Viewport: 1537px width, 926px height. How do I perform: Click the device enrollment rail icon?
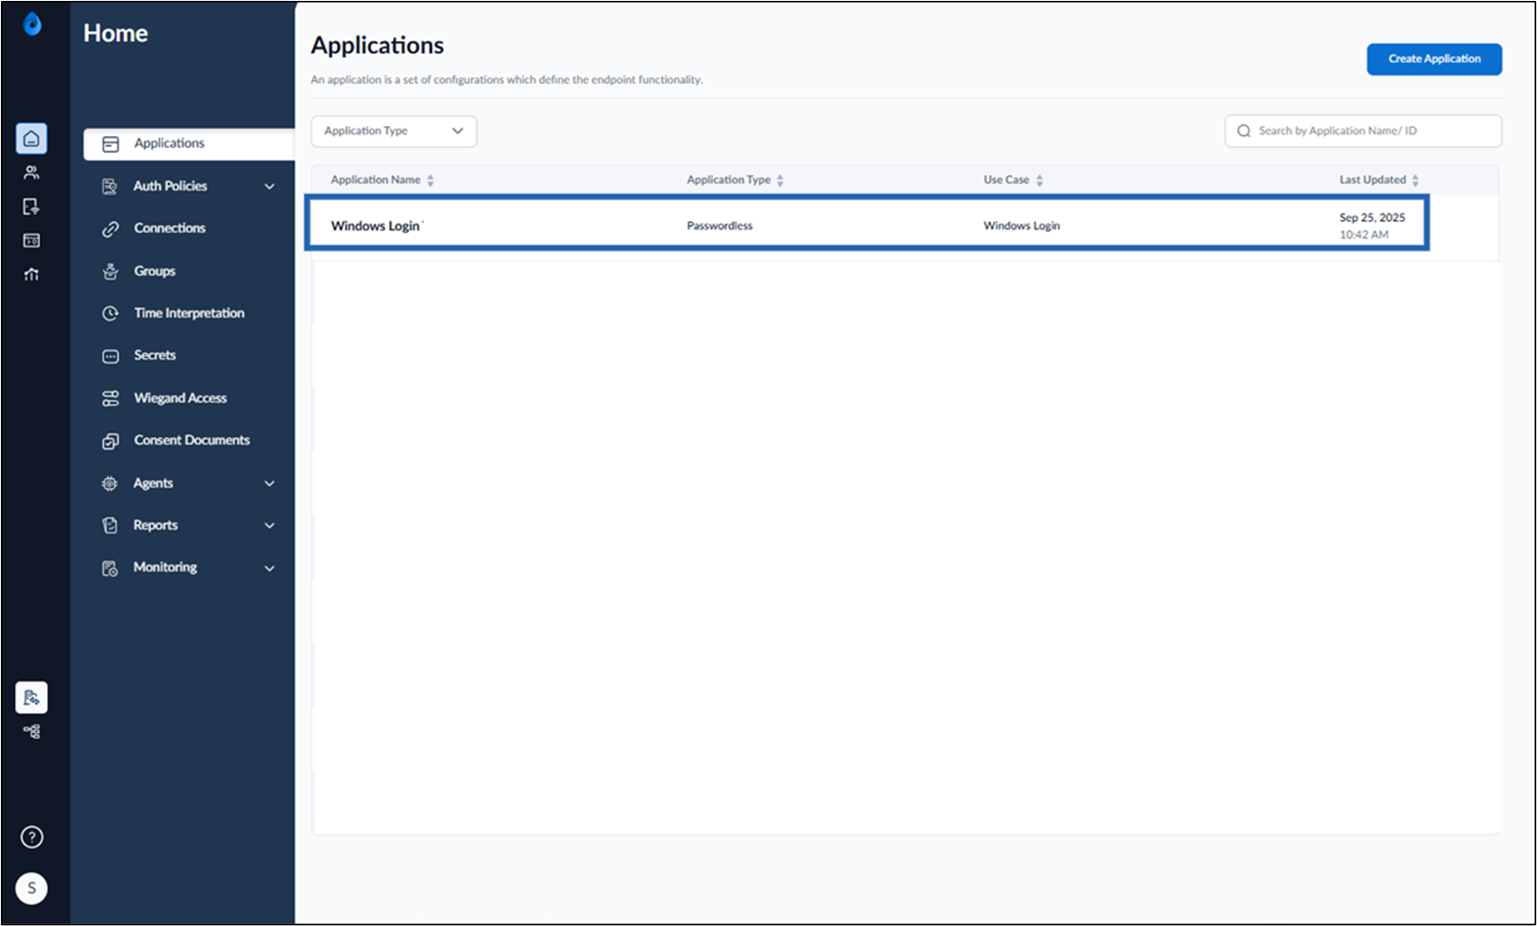tap(31, 206)
